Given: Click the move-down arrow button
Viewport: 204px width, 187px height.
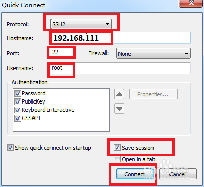Looking at the screenshot, I should (x=119, y=109).
